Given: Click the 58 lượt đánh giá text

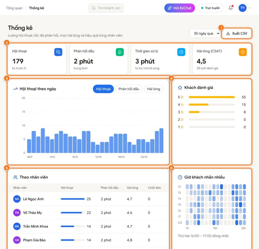Looking at the screenshot, I should point(207,68).
